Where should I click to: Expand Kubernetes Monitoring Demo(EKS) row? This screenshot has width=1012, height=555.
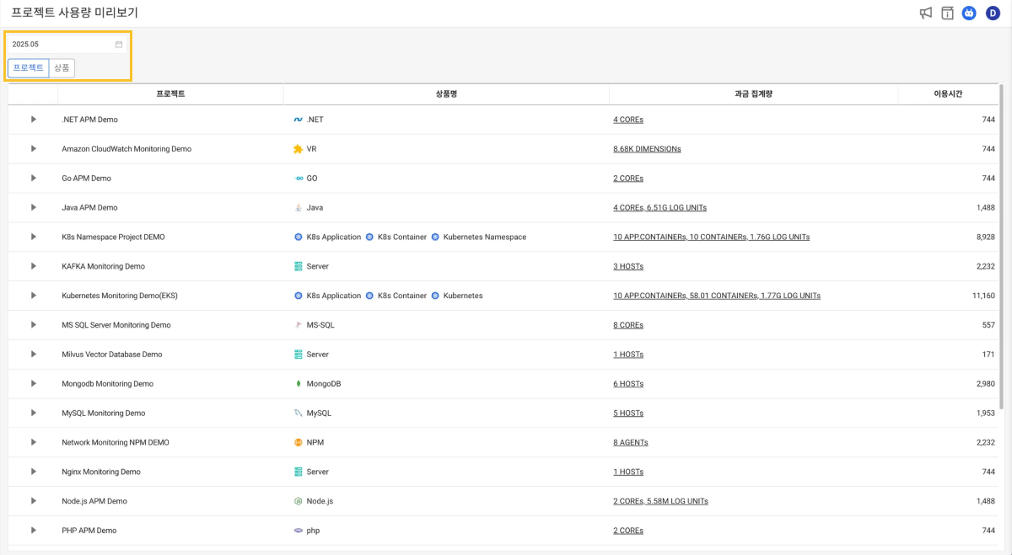pyautogui.click(x=34, y=296)
